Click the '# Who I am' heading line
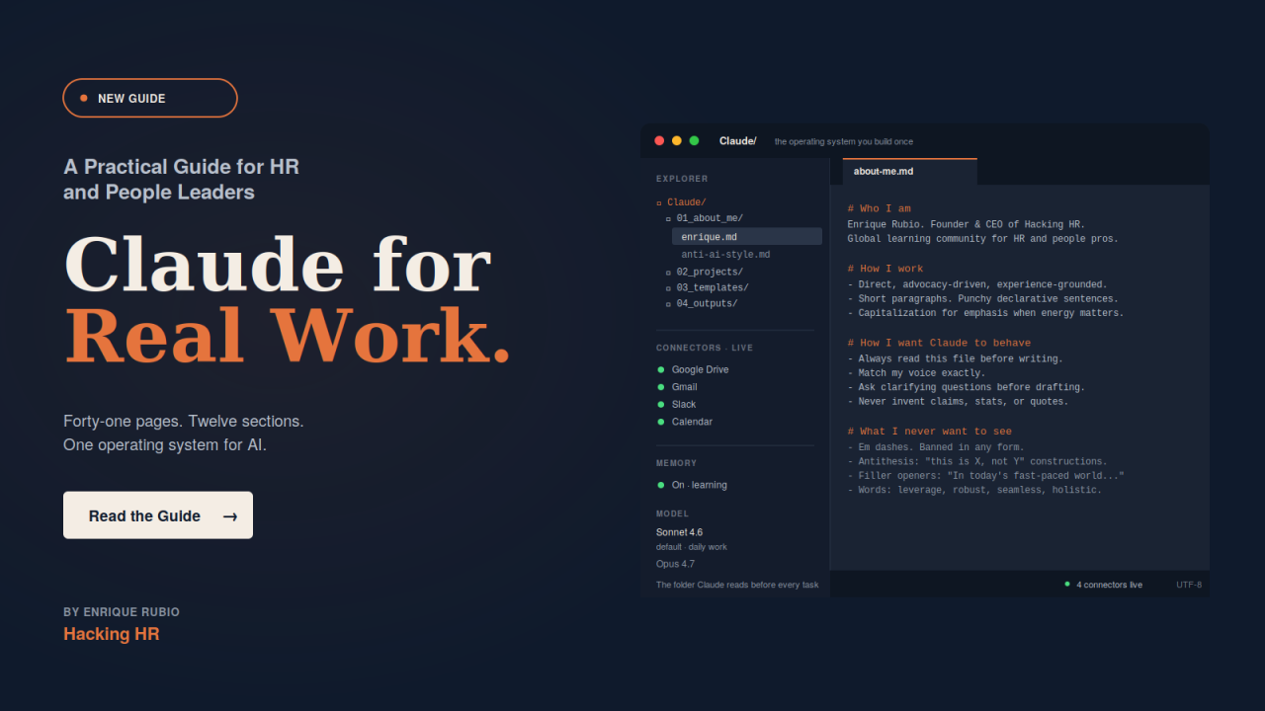The height and width of the screenshot is (711, 1265). coord(880,208)
